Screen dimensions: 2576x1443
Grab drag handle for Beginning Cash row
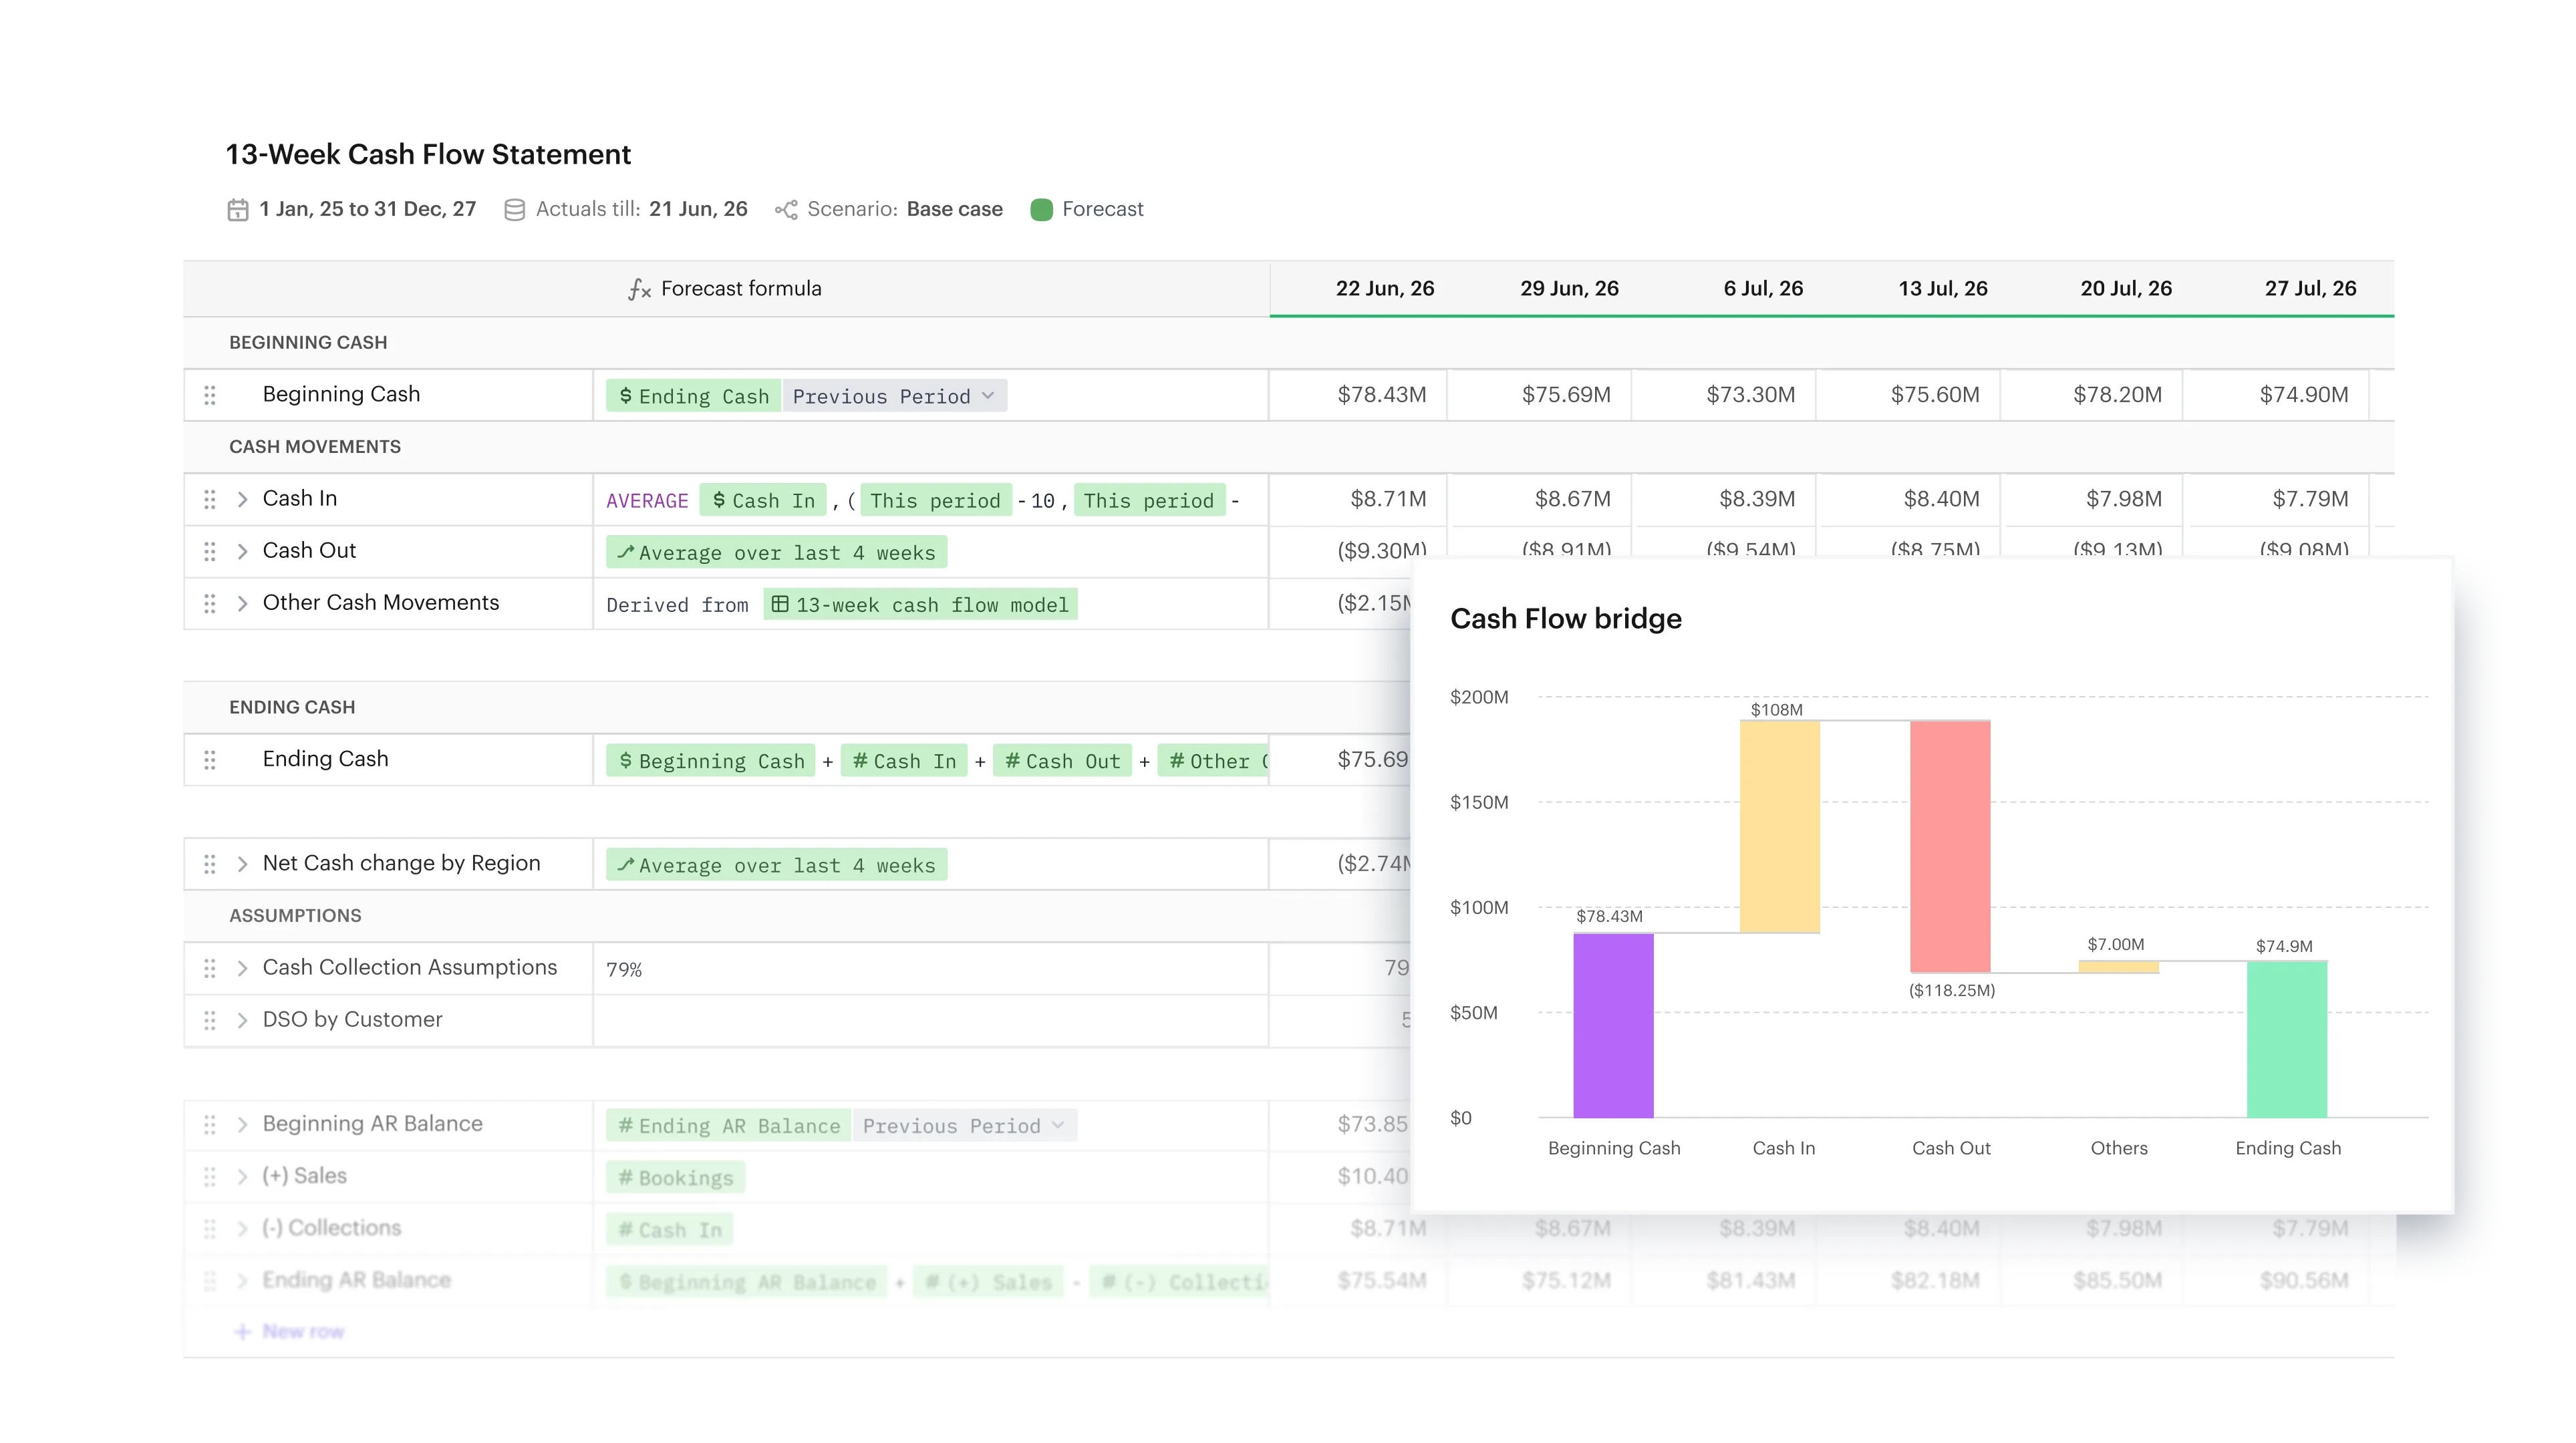click(209, 395)
